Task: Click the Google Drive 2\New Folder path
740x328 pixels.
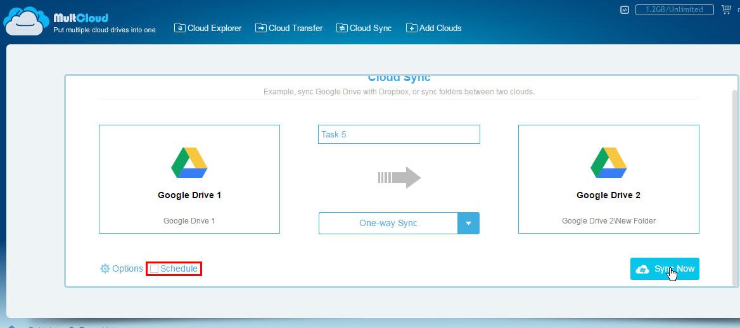Action: point(608,220)
